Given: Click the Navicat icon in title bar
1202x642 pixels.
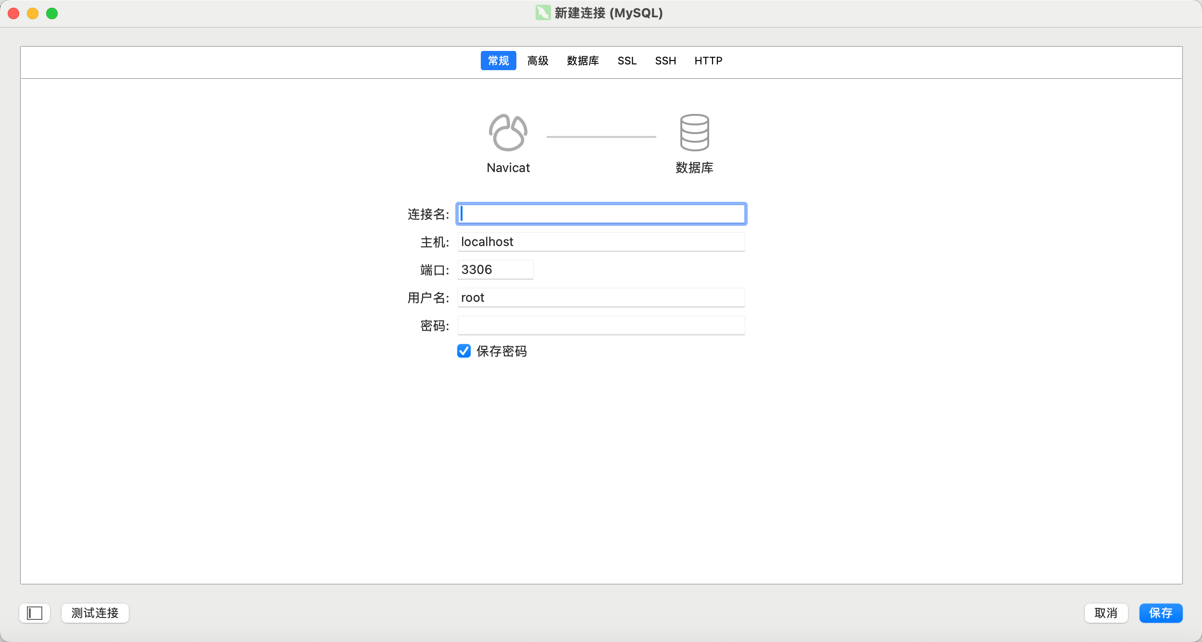Looking at the screenshot, I should (x=543, y=13).
